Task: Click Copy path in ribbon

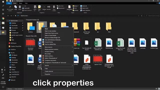Action: pos(26,8)
